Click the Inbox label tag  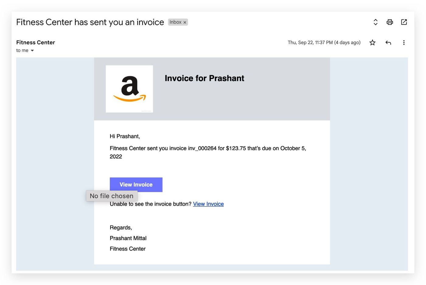coord(175,22)
